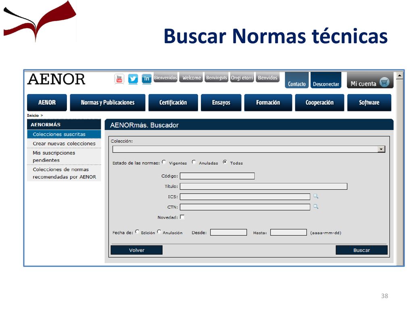Switch language to Bienvenidos (Spanish)

click(165, 77)
